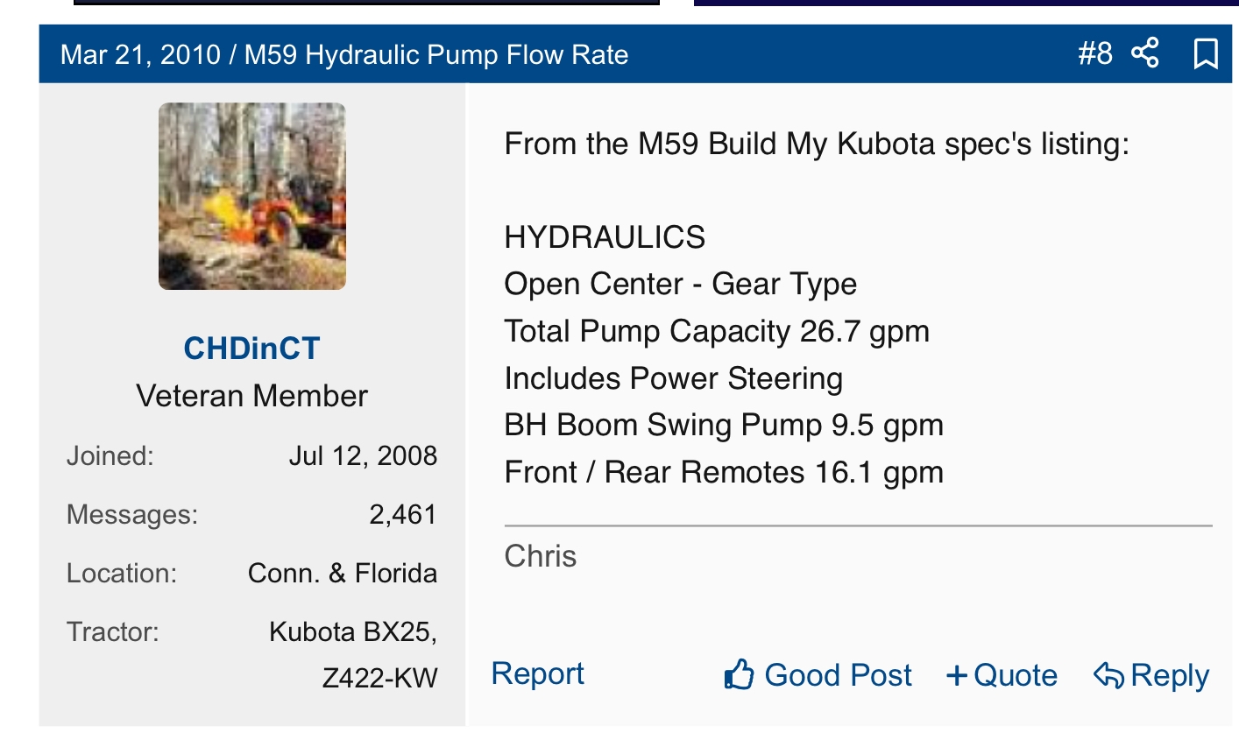
Task: Open the CHDinCT user profile link
Action: point(252,349)
